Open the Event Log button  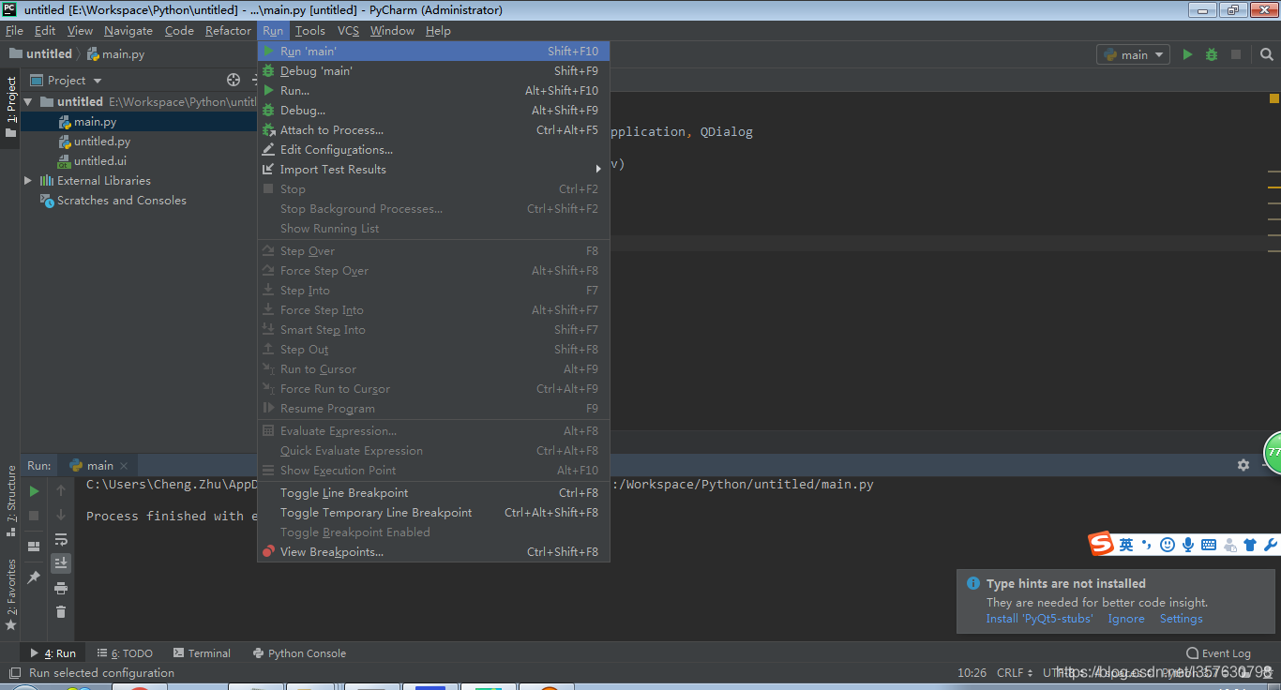(1218, 652)
